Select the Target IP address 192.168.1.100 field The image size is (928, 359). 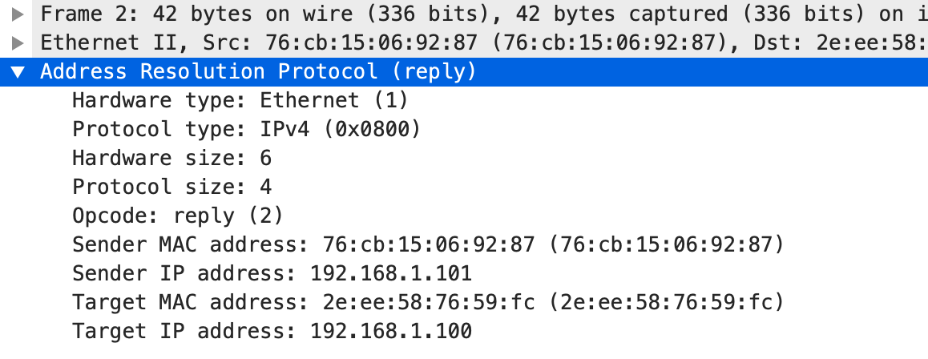click(x=272, y=331)
